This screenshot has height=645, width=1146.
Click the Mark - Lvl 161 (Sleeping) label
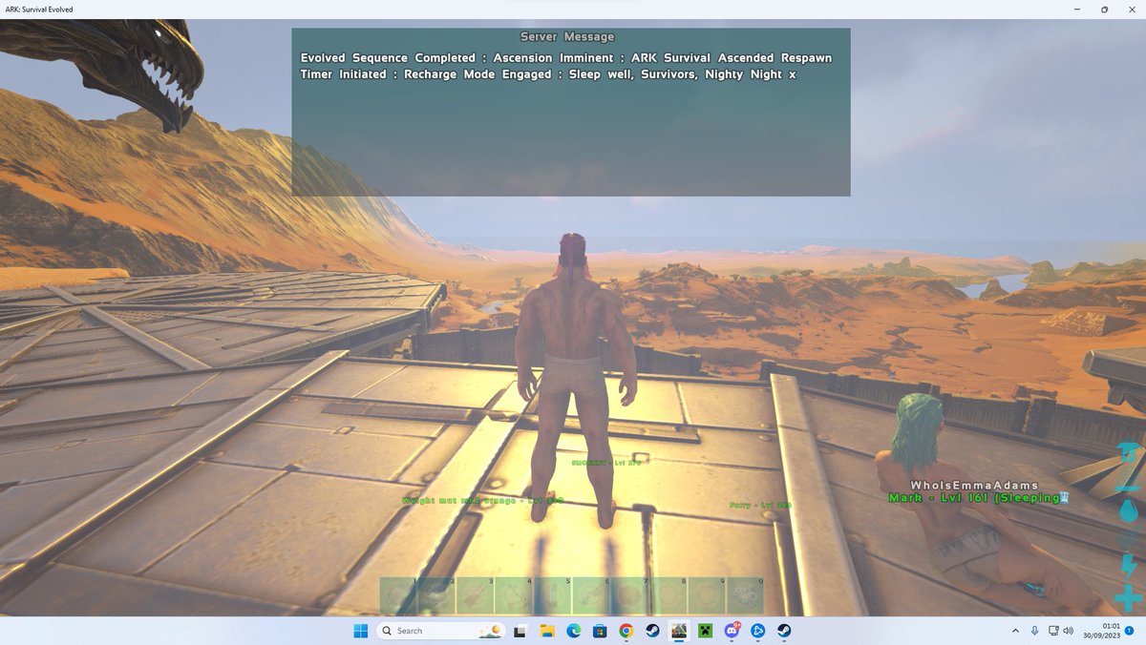977,497
